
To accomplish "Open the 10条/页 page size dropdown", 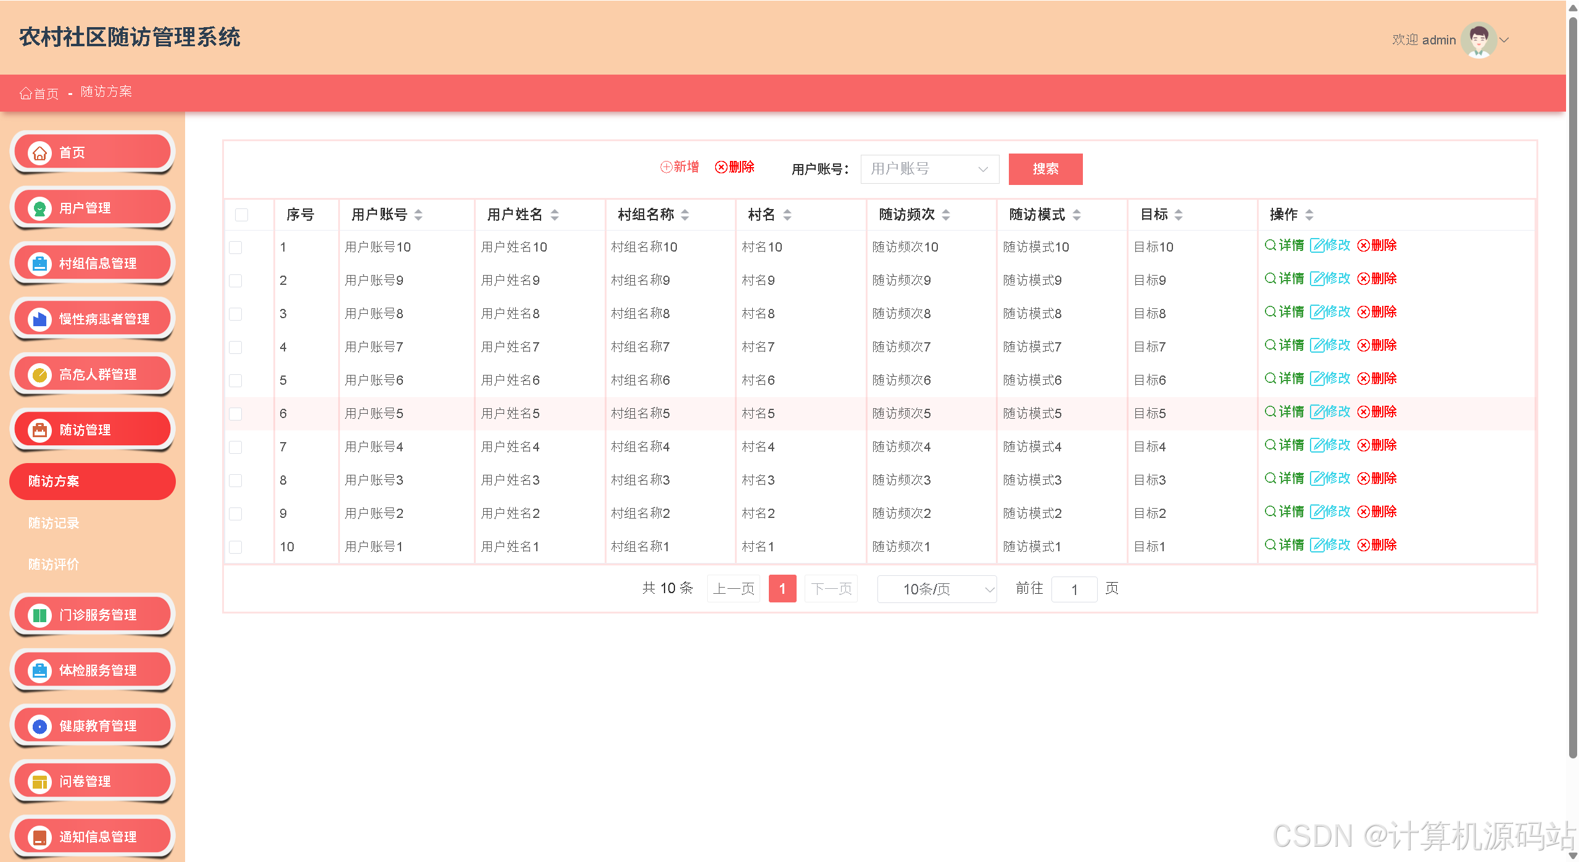I will pyautogui.click(x=937, y=589).
